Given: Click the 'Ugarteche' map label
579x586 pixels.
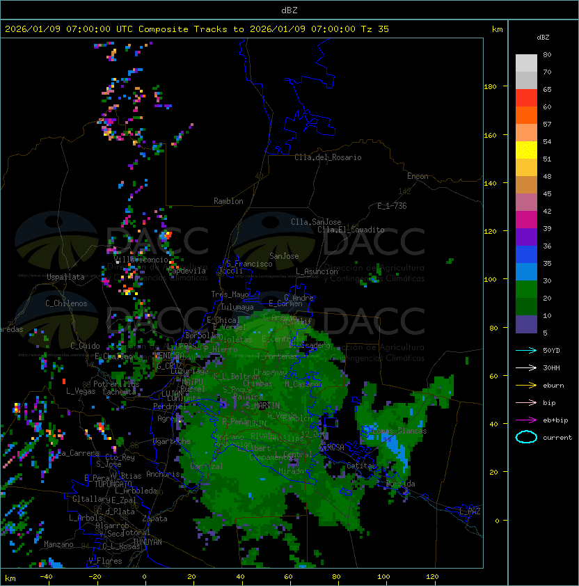Looking at the screenshot, I should pos(172,441).
